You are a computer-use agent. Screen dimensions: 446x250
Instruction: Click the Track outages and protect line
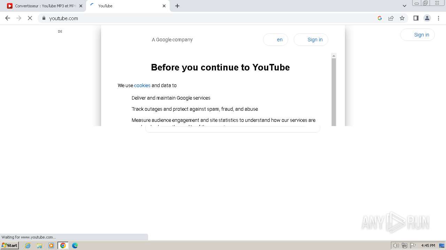[195, 109]
